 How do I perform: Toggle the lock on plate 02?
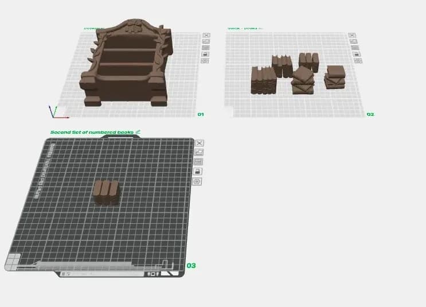357,54
